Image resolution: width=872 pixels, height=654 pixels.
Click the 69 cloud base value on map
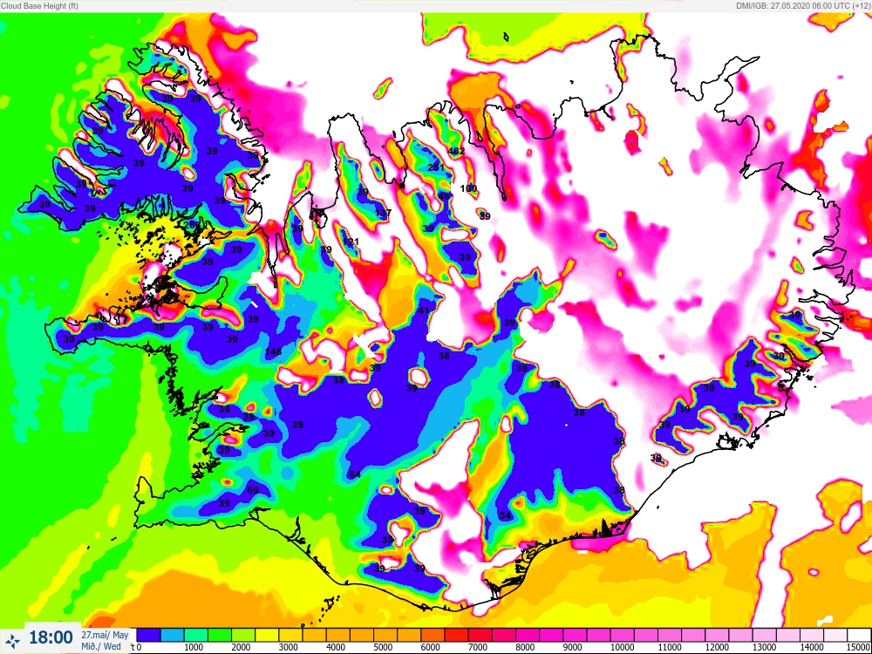253,490
